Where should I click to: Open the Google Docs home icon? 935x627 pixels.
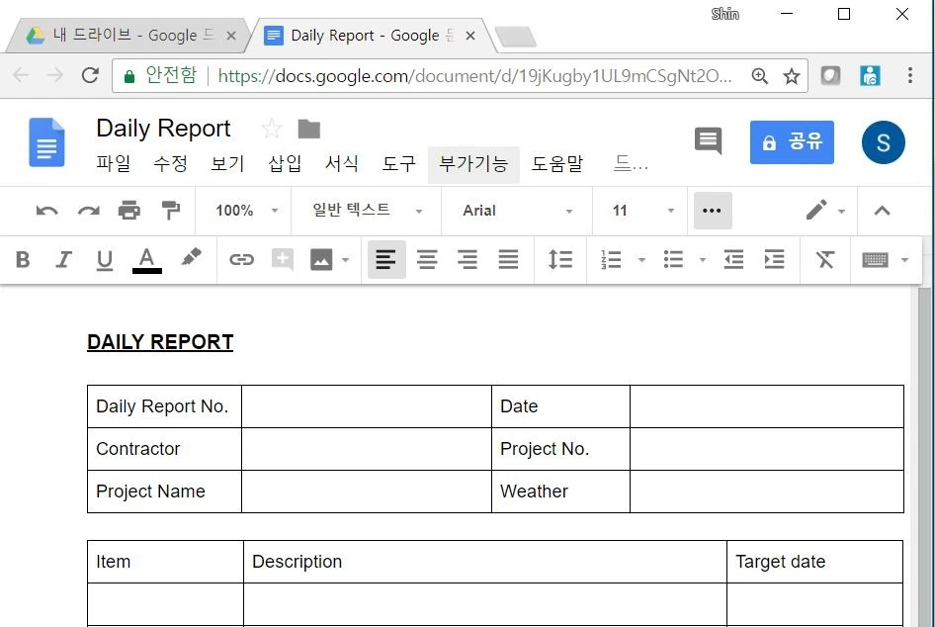click(x=47, y=142)
